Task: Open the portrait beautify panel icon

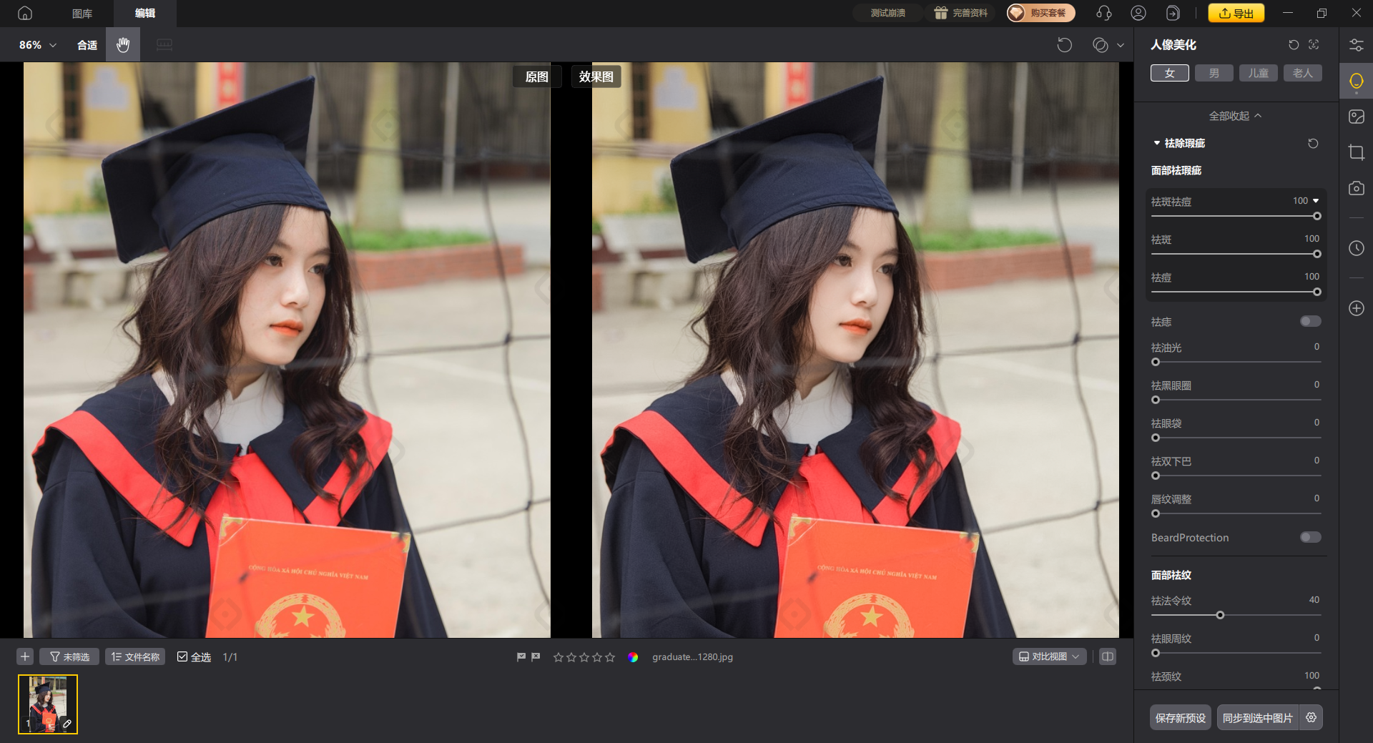Action: (1356, 81)
